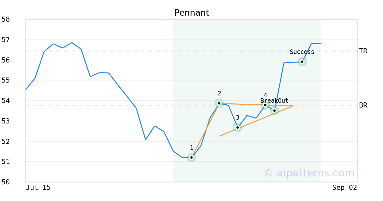The height and width of the screenshot is (201, 383).
Task: Click the Success point marker
Action: (302, 62)
